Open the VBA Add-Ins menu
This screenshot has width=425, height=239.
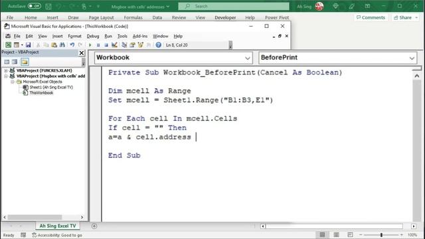140,36
